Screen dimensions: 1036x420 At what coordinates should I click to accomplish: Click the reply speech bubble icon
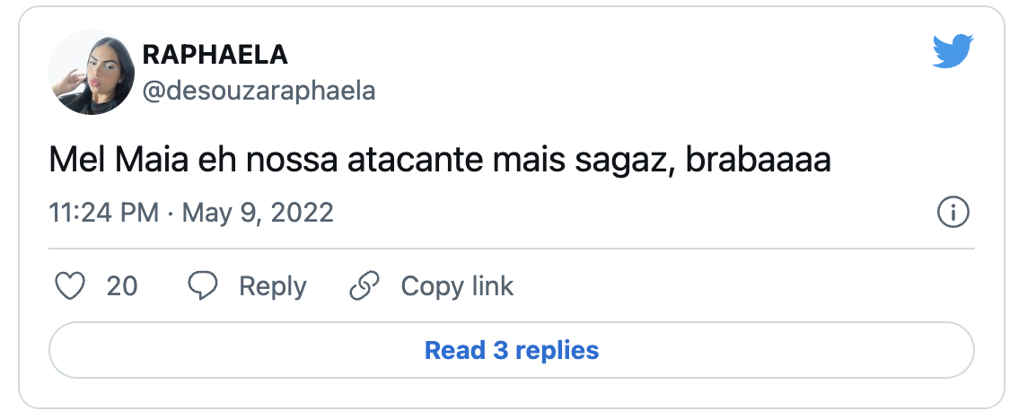click(203, 286)
